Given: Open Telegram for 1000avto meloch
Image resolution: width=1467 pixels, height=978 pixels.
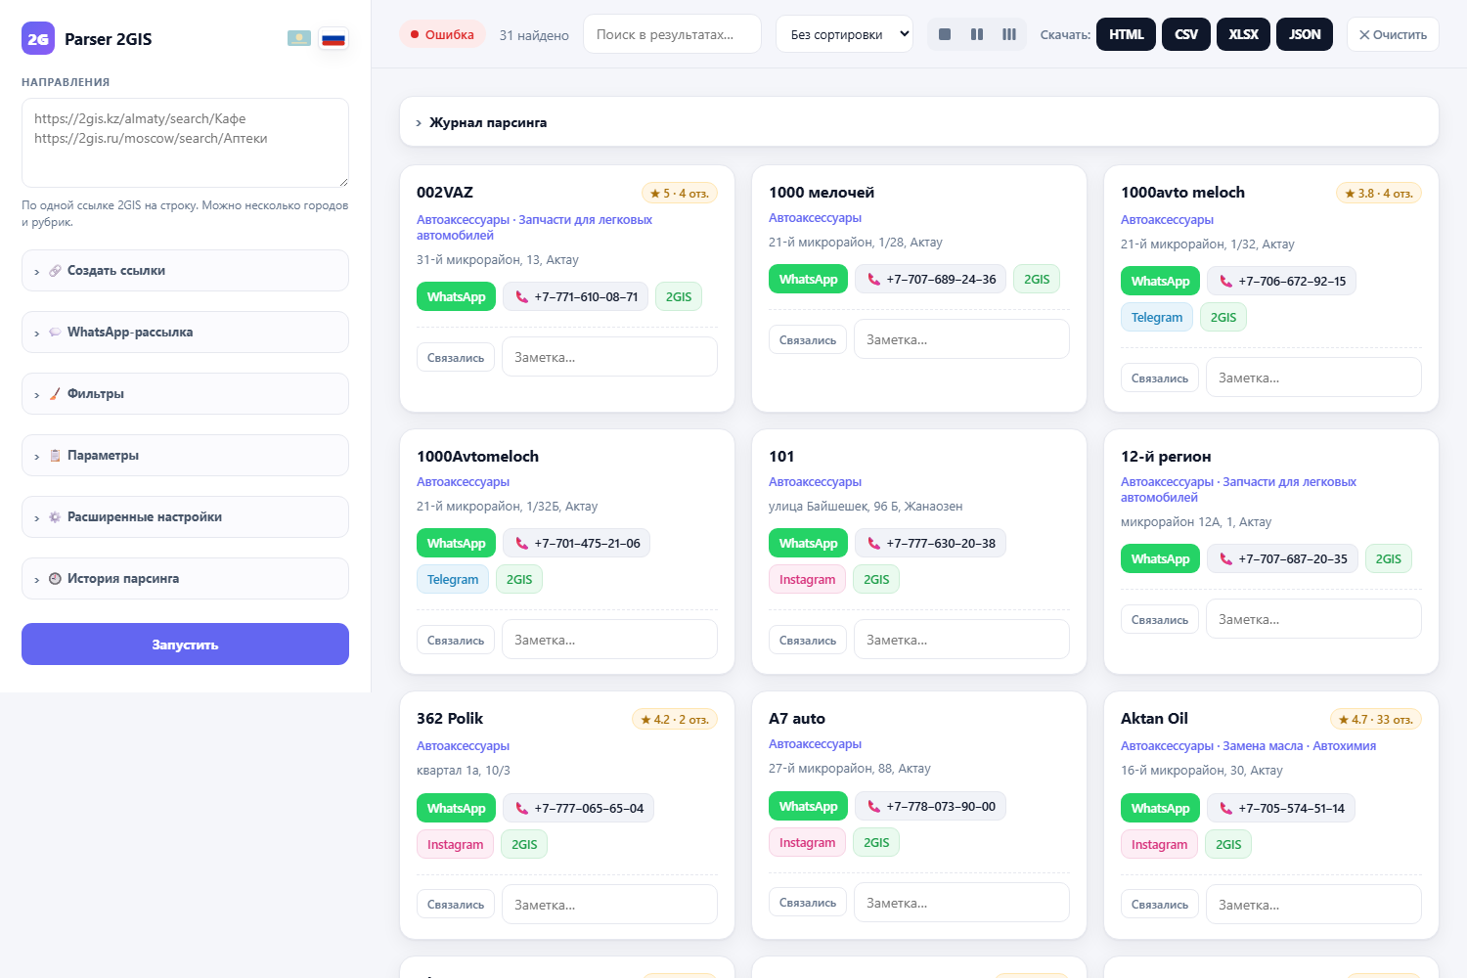Looking at the screenshot, I should (1157, 318).
